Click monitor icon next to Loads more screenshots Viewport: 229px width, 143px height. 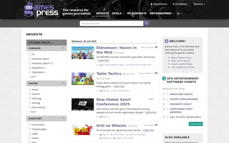(x=127, y=65)
